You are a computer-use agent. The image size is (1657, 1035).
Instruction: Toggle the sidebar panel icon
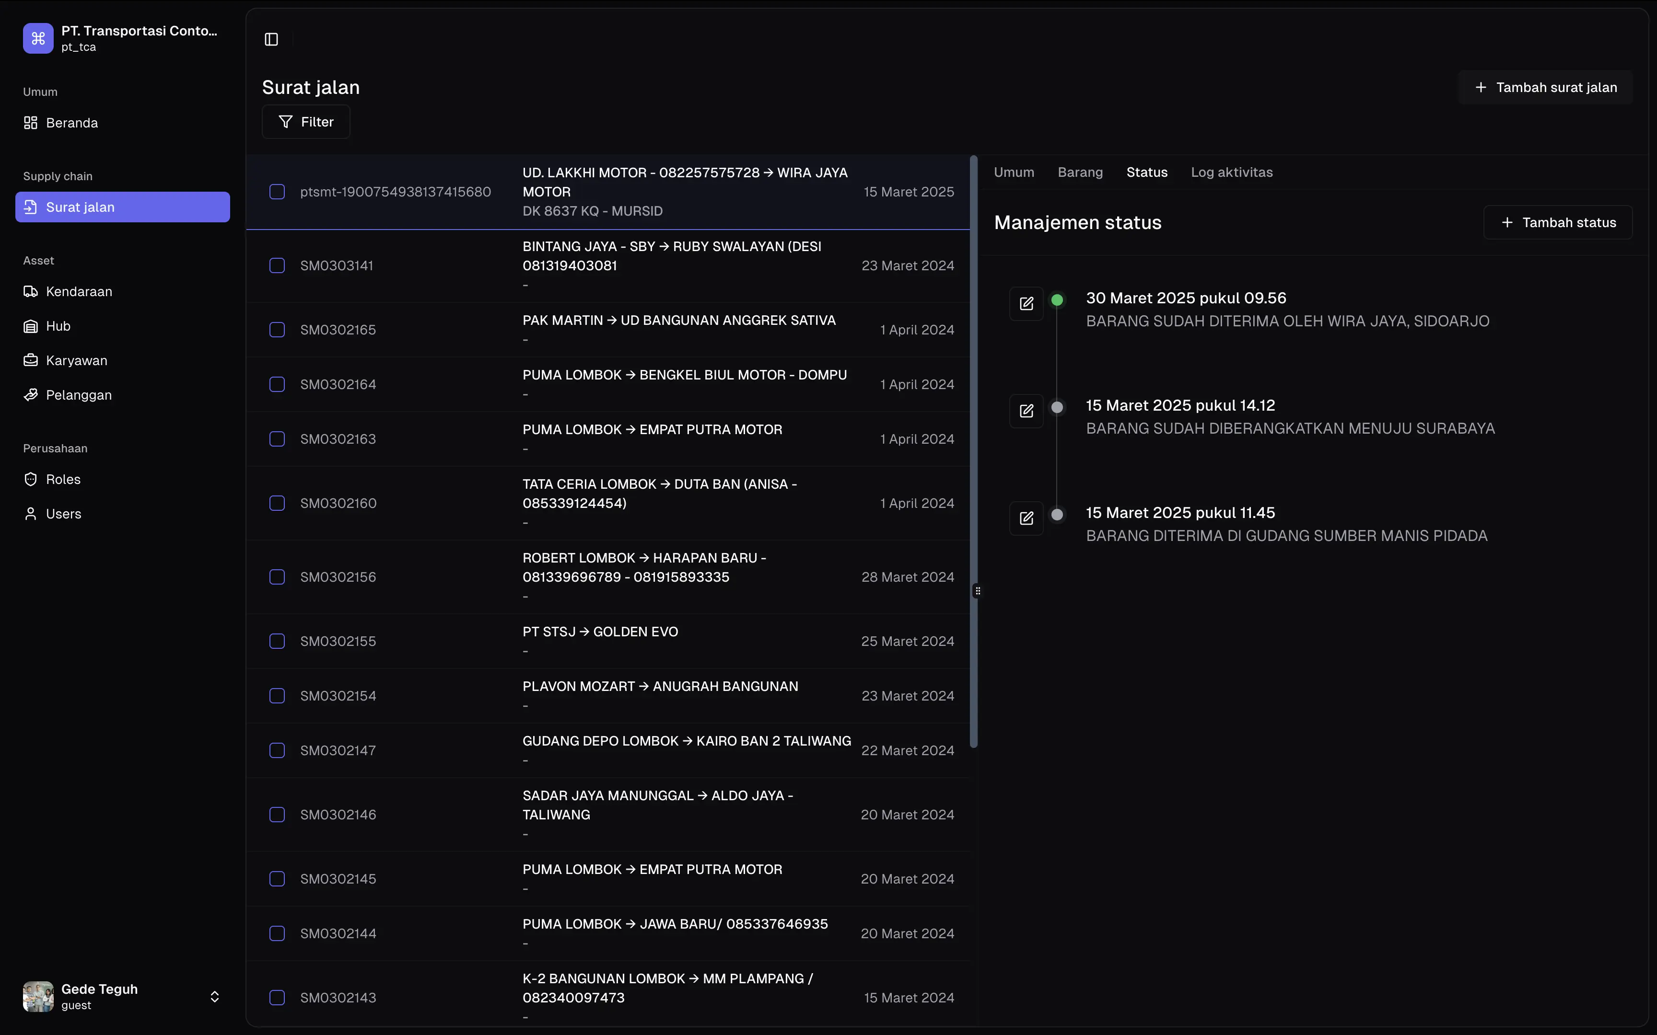271,39
